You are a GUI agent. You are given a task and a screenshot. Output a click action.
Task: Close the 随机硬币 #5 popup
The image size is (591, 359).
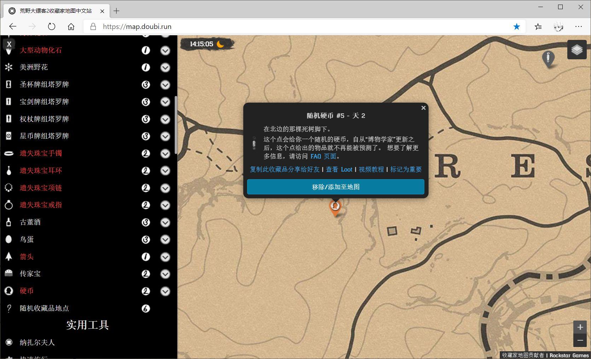423,108
